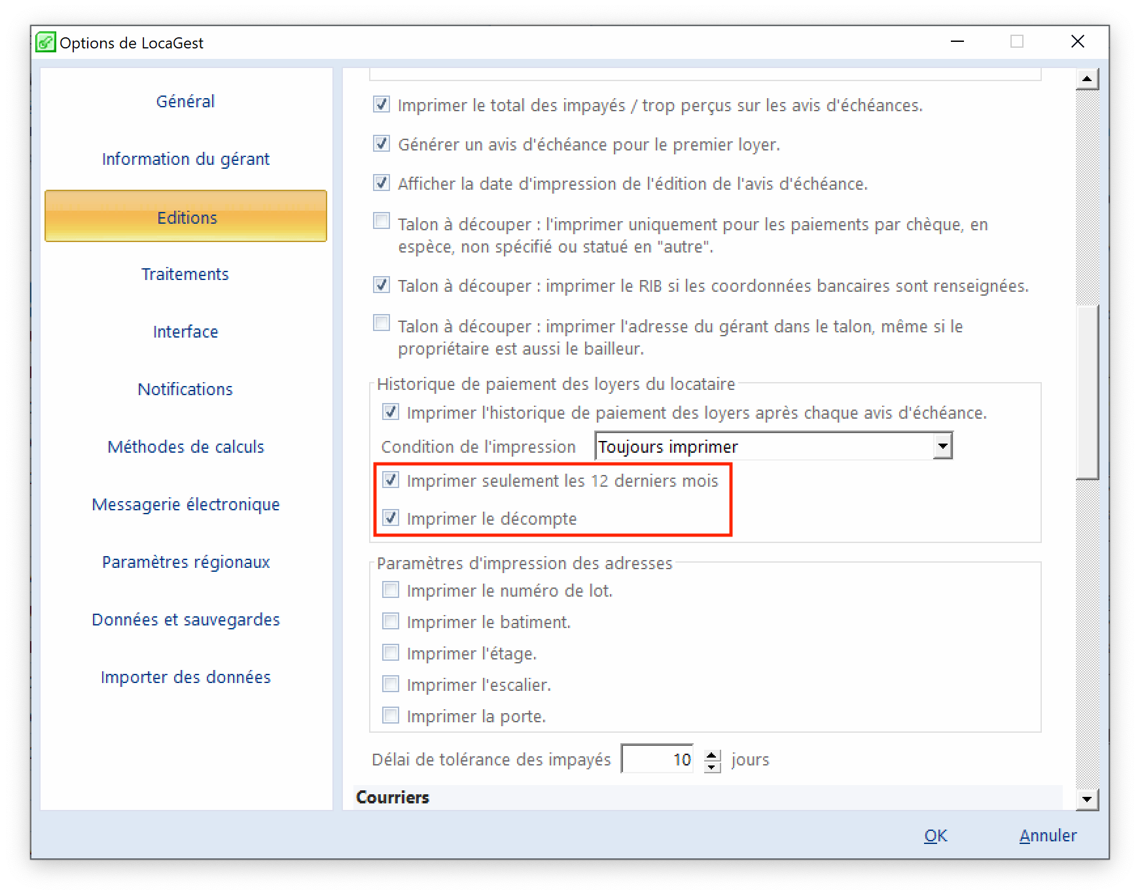Enable Imprimer la porte checkbox

pyautogui.click(x=391, y=715)
